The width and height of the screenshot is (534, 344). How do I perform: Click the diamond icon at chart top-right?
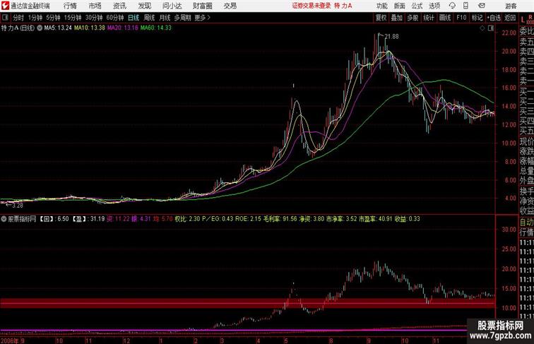pyautogui.click(x=482, y=28)
